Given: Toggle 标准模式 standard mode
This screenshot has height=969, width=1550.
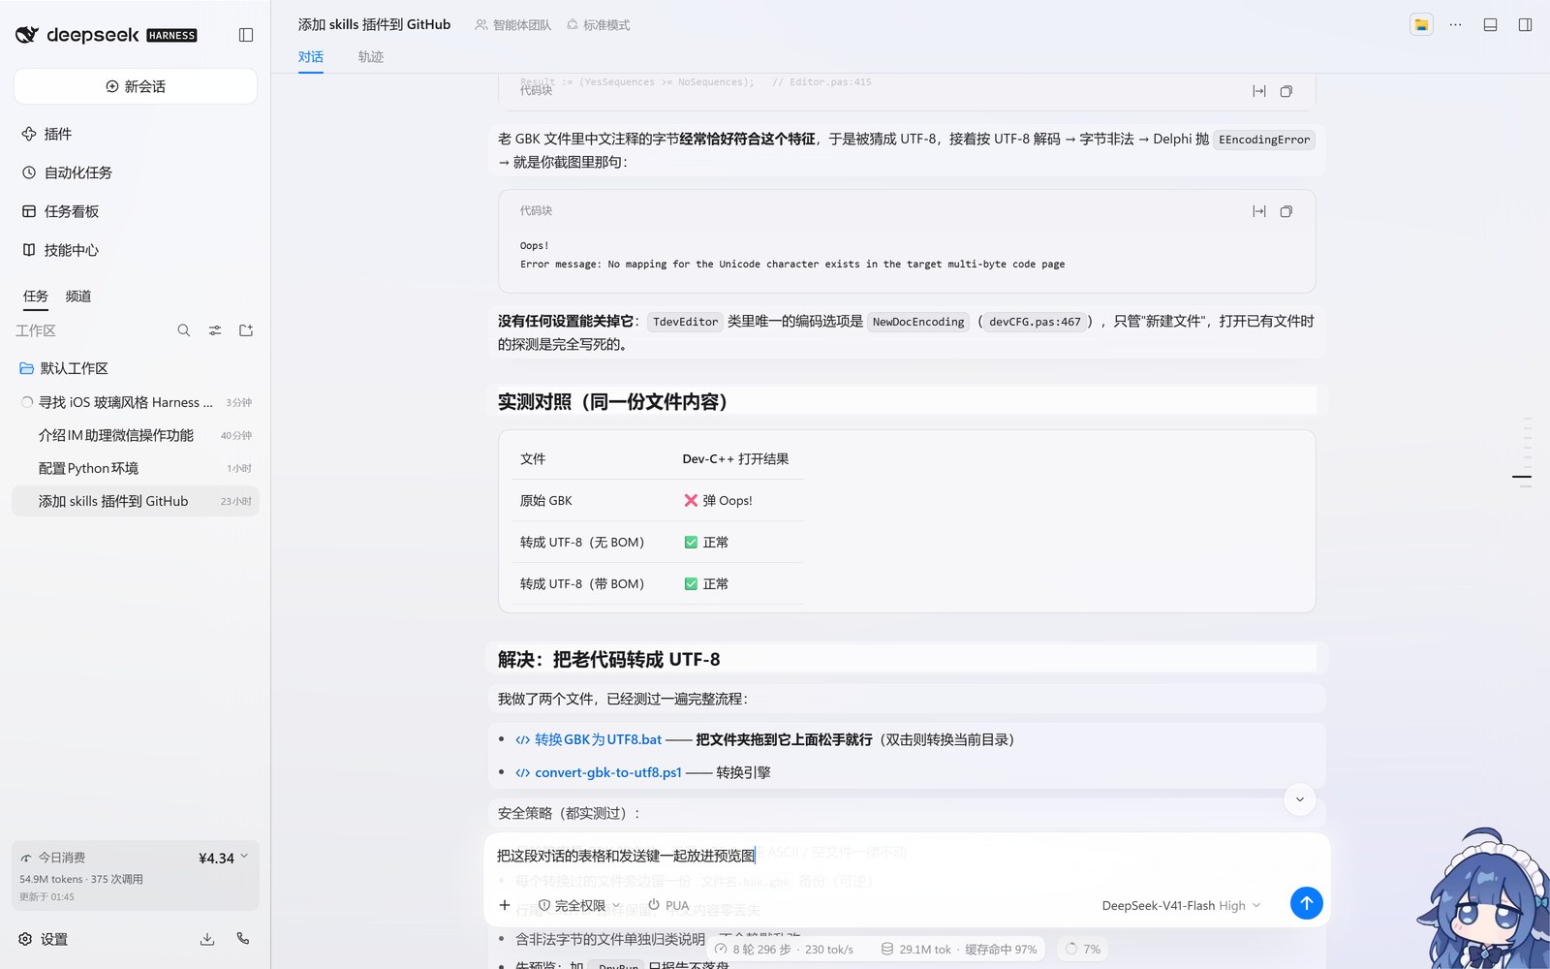Looking at the screenshot, I should tap(598, 25).
